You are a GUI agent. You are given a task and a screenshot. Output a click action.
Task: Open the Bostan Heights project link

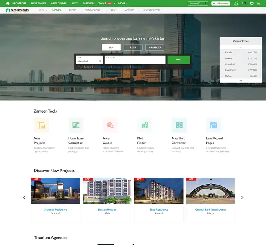(107, 209)
